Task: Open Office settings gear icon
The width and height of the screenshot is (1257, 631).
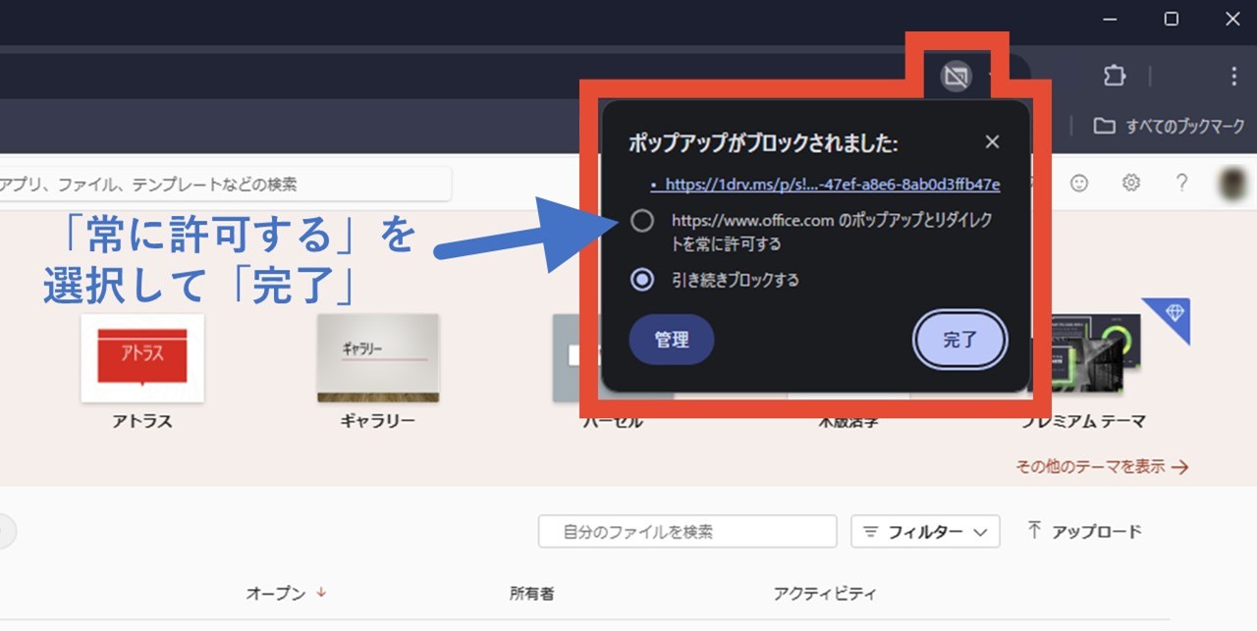Action: click(1131, 183)
